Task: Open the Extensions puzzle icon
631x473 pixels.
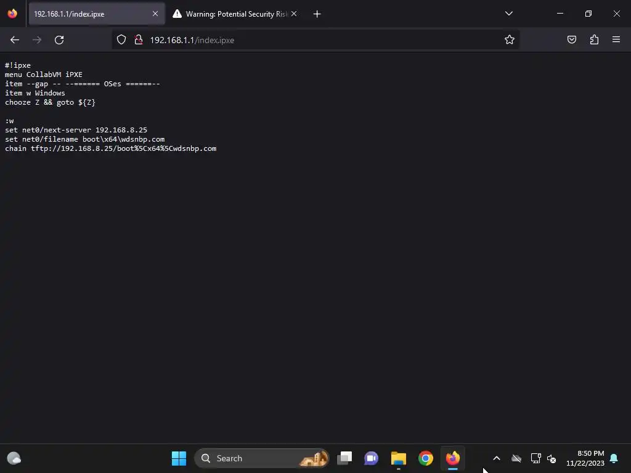Action: (594, 40)
